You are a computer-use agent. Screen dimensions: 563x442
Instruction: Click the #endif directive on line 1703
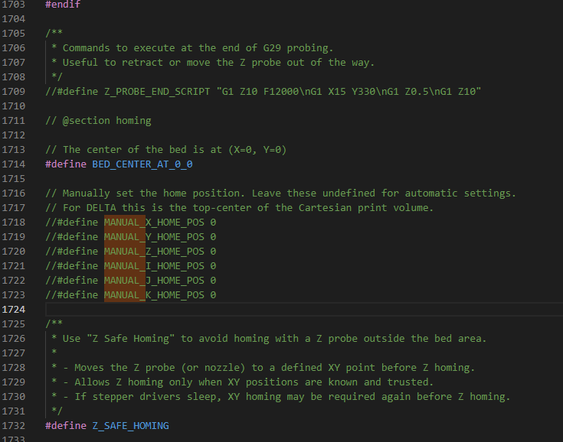click(x=63, y=5)
